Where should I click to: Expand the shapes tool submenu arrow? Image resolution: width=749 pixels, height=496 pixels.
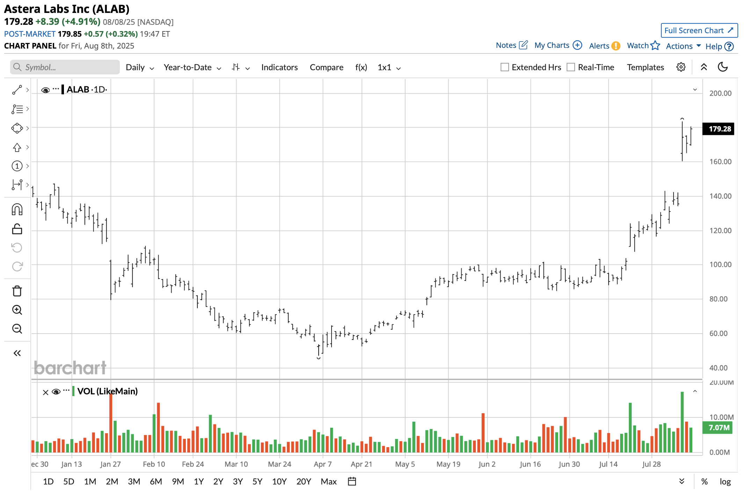[28, 128]
